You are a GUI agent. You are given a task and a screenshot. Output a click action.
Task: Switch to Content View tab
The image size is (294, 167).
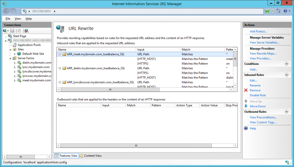91,156
